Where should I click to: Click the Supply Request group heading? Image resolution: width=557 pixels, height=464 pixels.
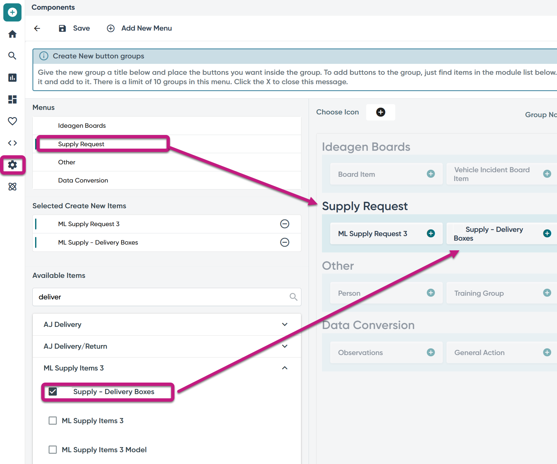click(365, 206)
